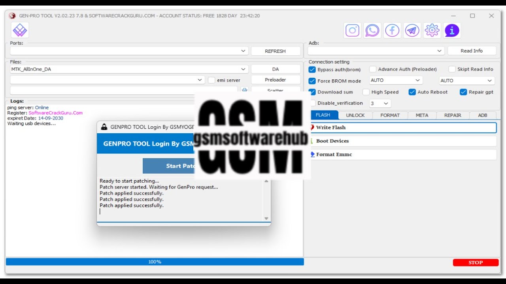506x284 pixels.
Task: Enable Skipt Read Info checkbox
Action: (x=452, y=69)
